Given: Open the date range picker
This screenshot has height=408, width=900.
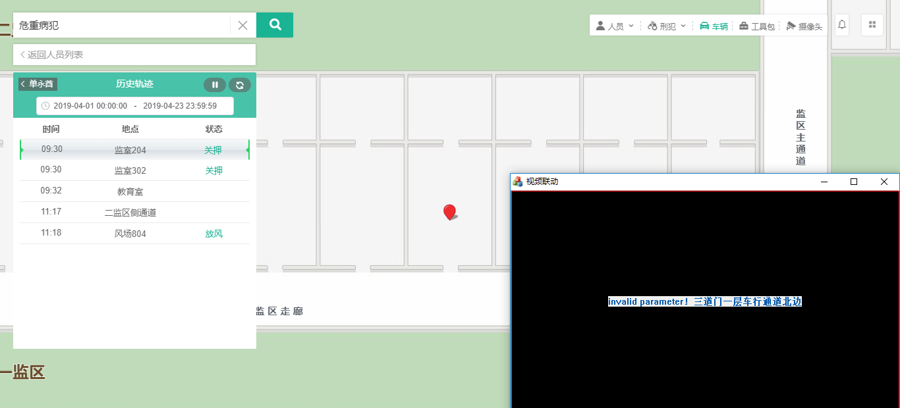Looking at the screenshot, I should click(135, 106).
